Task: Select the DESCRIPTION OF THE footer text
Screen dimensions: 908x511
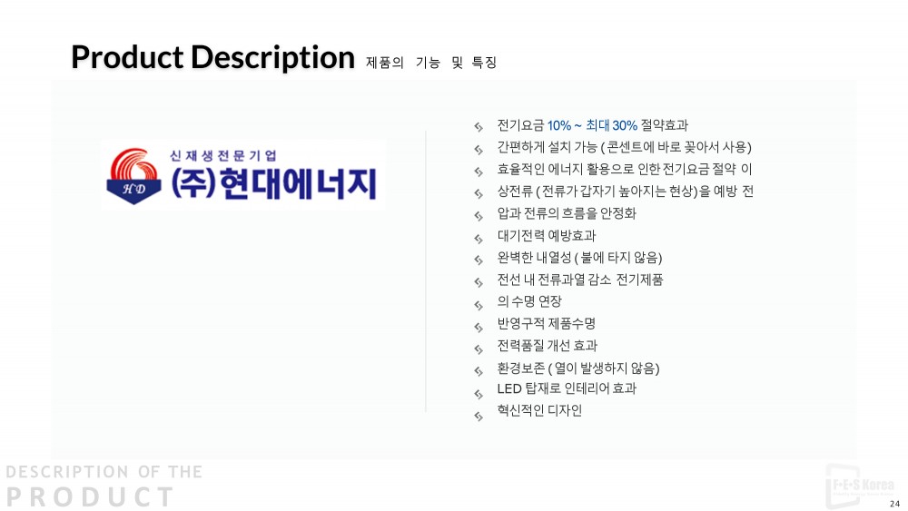Action: [104, 472]
